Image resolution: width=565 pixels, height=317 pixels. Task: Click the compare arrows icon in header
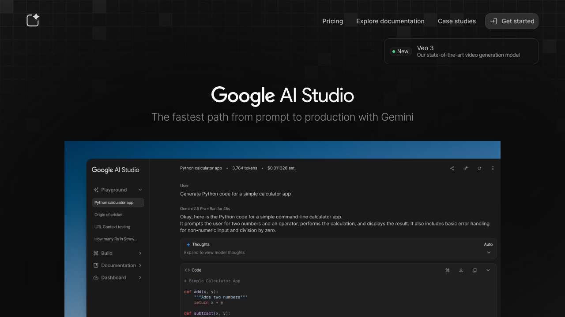[466, 168]
